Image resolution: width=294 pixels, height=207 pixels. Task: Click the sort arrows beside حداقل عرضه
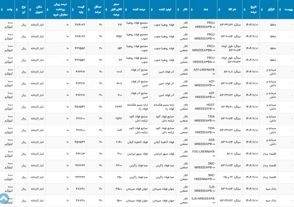click(89, 10)
